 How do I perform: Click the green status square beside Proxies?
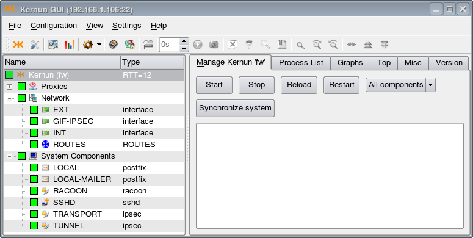click(x=21, y=87)
